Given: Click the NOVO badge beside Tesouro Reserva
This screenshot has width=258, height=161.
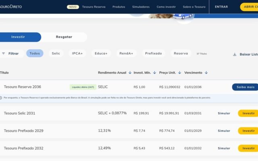Looking at the screenshot, I should pos(73,7).
